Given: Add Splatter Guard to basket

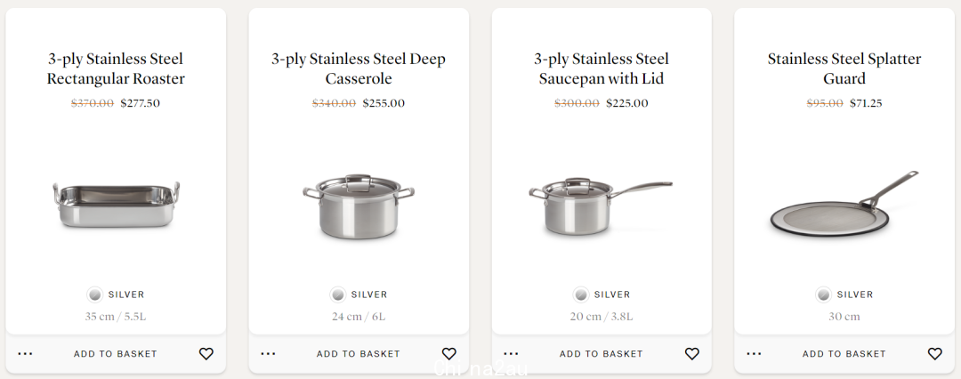Looking at the screenshot, I should 844,354.
